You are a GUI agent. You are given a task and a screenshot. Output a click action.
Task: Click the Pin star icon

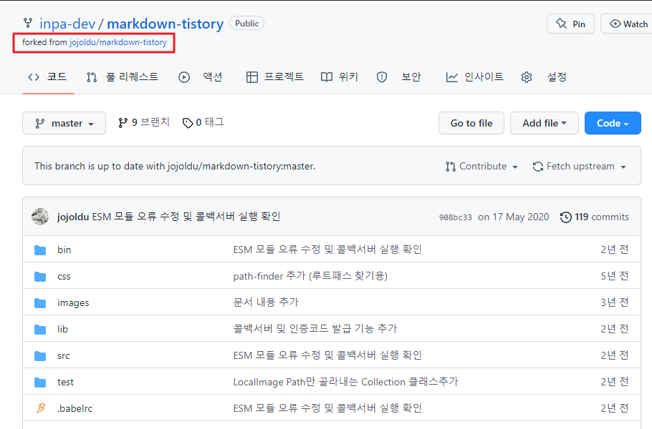[561, 24]
